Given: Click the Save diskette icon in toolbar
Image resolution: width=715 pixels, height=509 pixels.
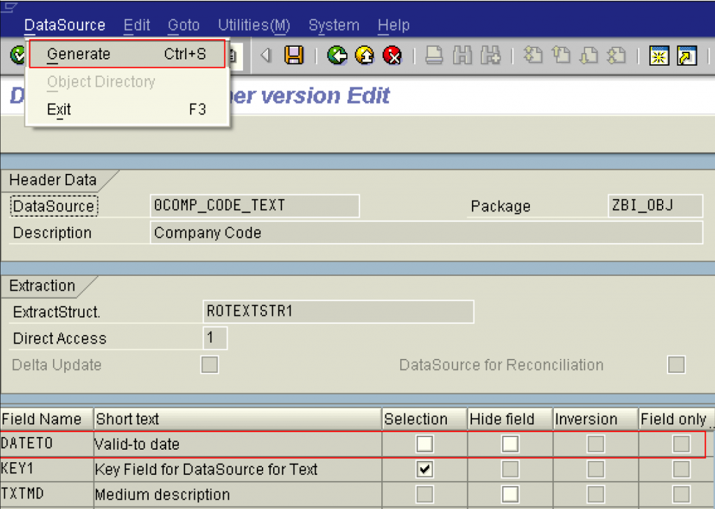Looking at the screenshot, I should tap(294, 56).
